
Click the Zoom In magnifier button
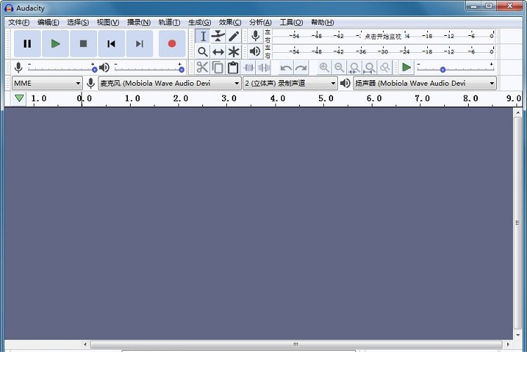(324, 67)
